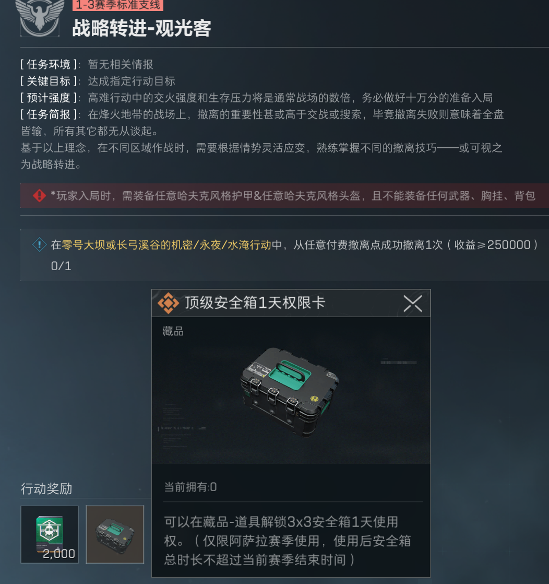Click the 1-3赛季标准支线 red tag
Viewport: 549px width, 584px height.
point(117,5)
